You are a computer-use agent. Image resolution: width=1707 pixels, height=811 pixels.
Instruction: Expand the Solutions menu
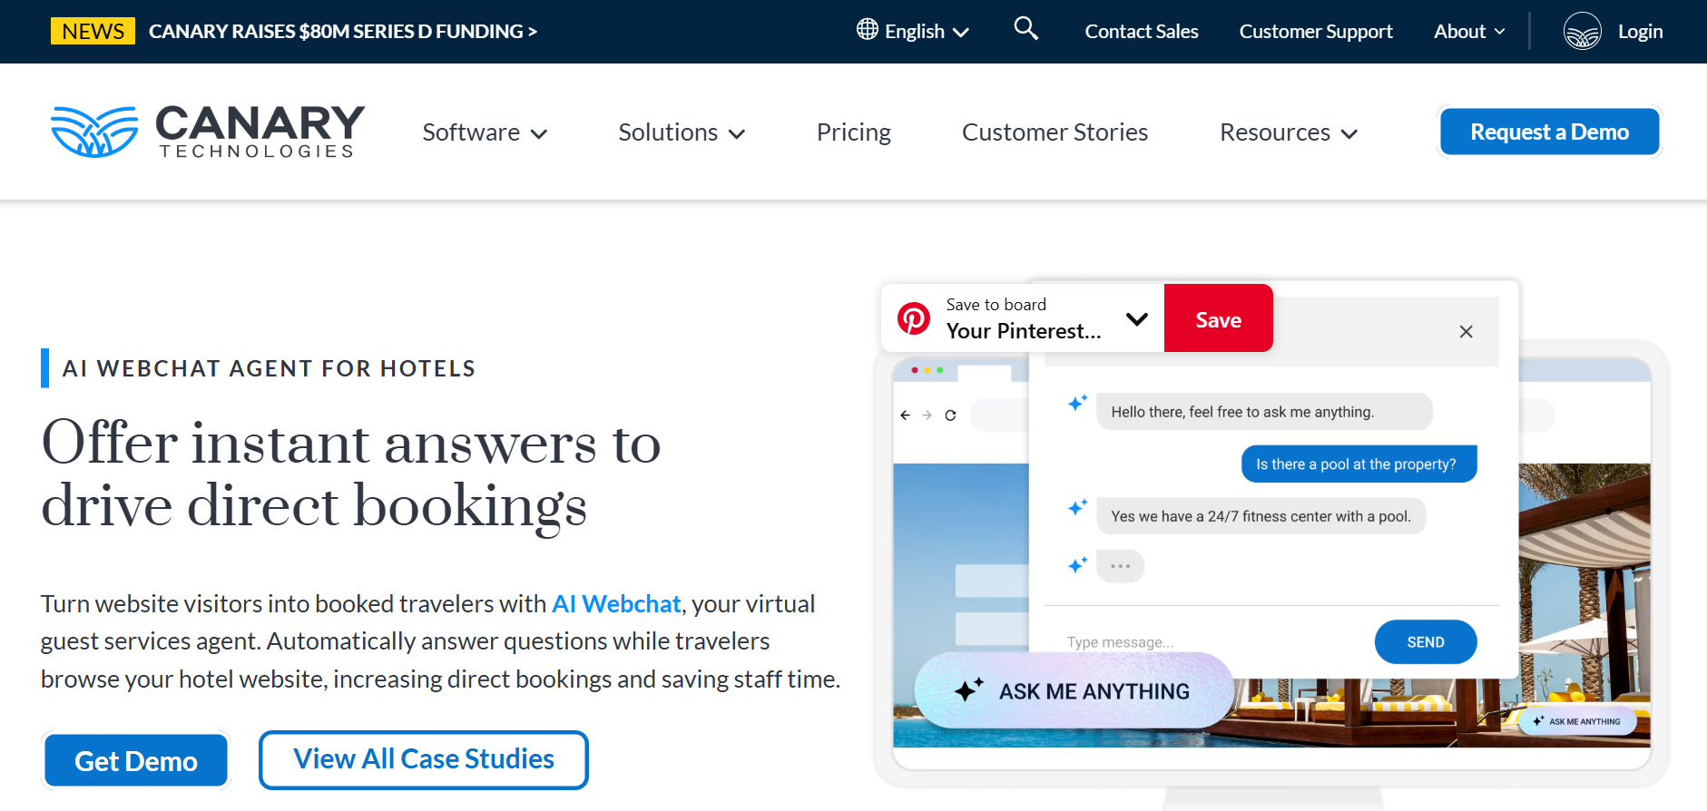tap(682, 132)
